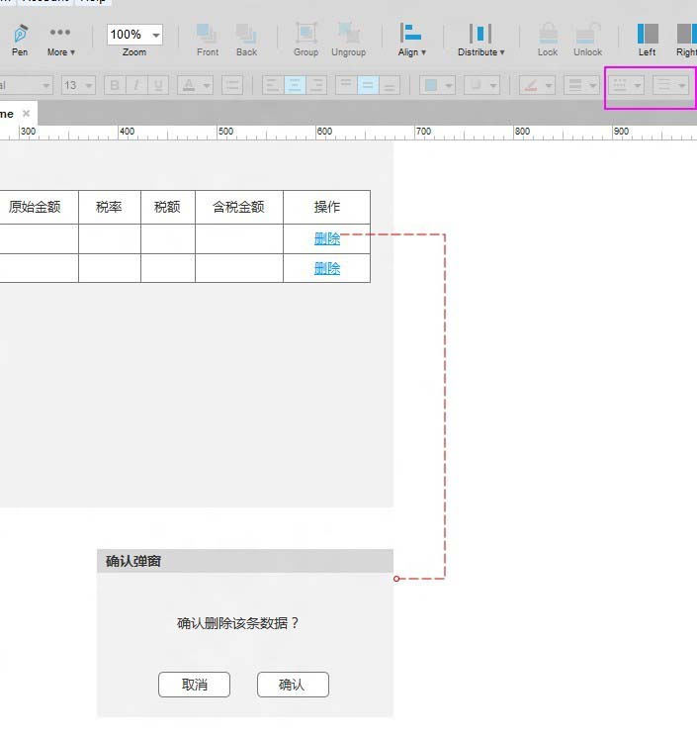
Task: Open the line color picker
Action: pyautogui.click(x=537, y=85)
